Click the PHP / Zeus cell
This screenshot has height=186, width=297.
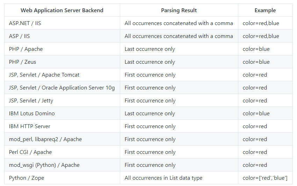pos(62,62)
